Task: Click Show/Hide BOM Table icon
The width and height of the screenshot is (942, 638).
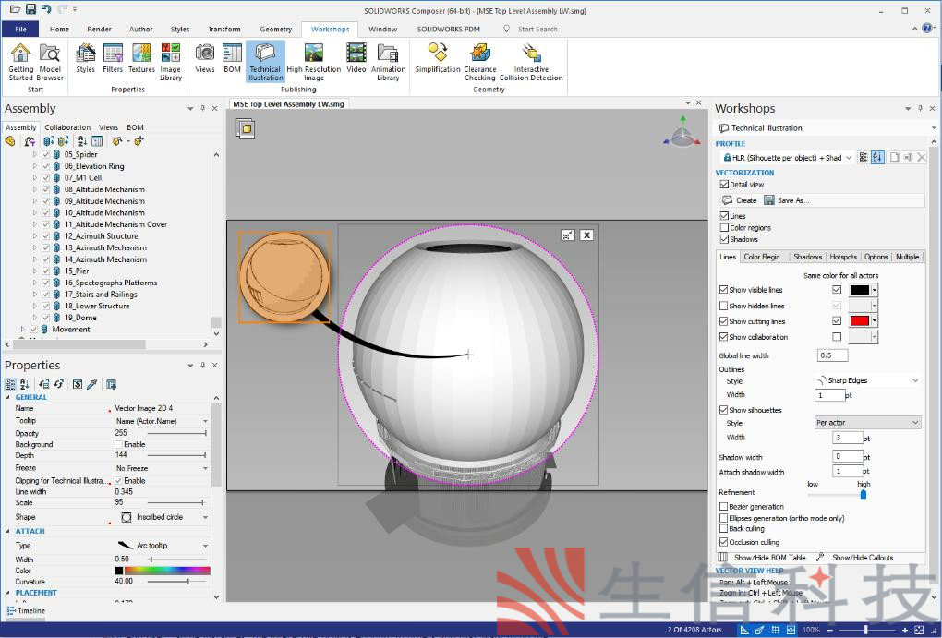Action: point(723,558)
